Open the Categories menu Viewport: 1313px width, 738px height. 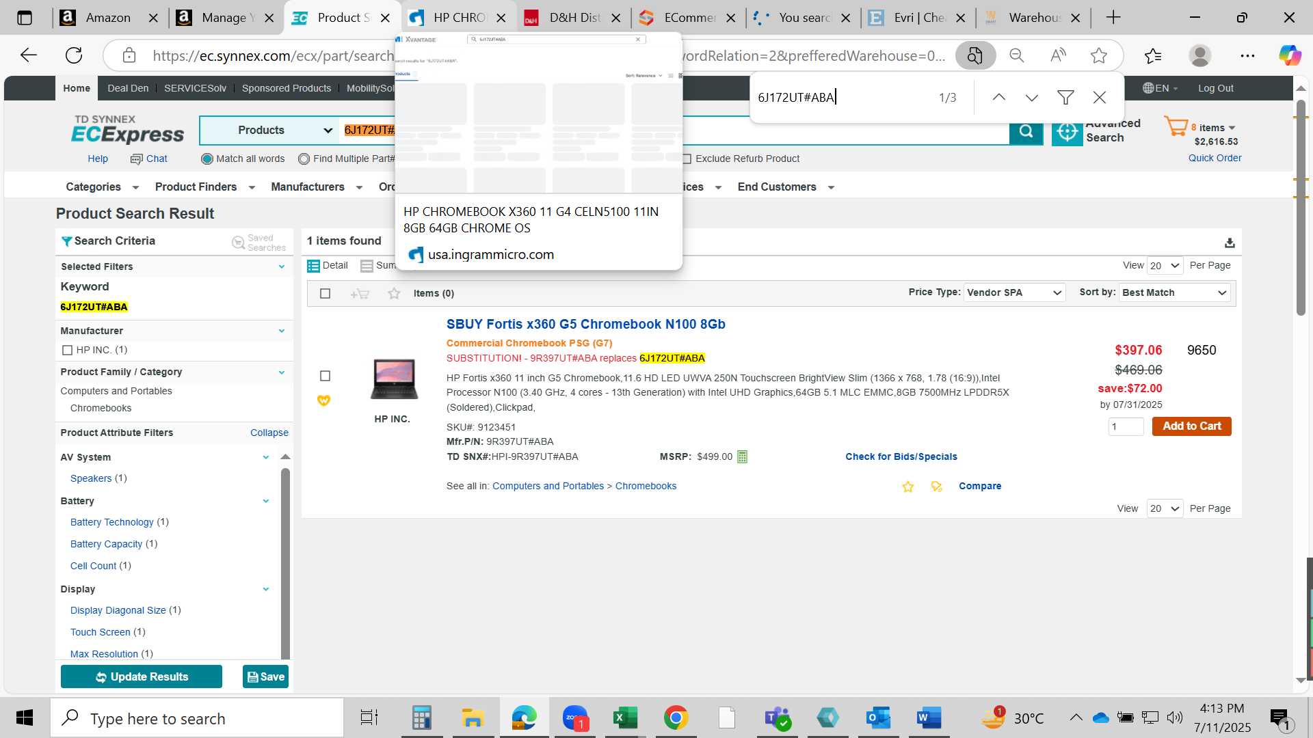tap(102, 187)
